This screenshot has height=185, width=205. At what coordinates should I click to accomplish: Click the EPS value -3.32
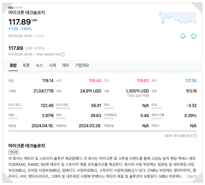[x=191, y=106]
